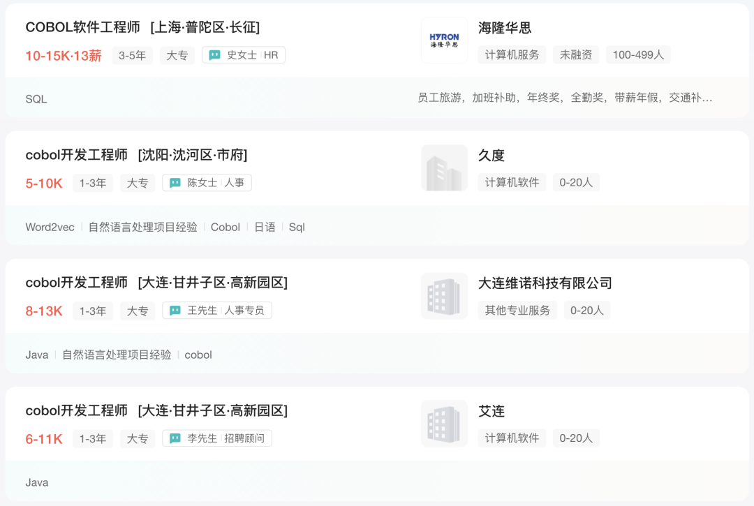
Task: Click the Cobol skill tag in the 久度 card
Action: [225, 228]
